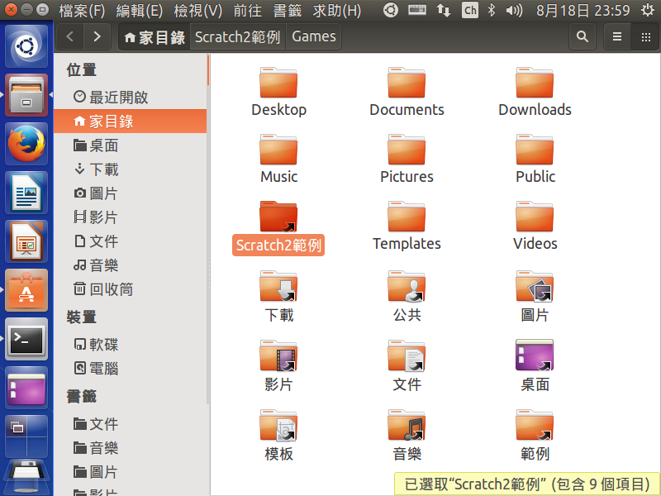Screen dimensions: 661x496
Task: Switch to icon grid view
Action: click(645, 36)
